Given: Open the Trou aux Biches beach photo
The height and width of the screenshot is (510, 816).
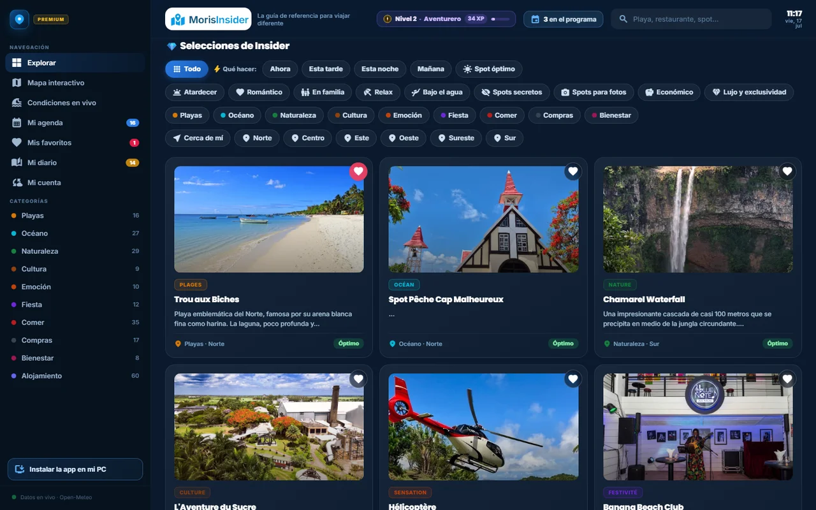Looking at the screenshot, I should [269, 219].
